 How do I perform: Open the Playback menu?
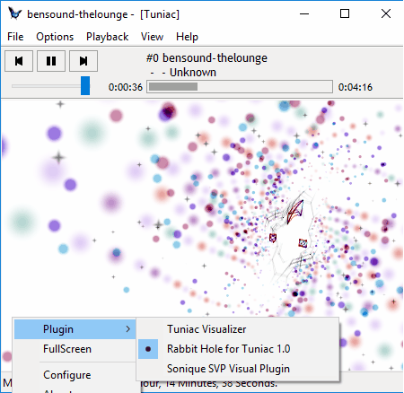[107, 37]
